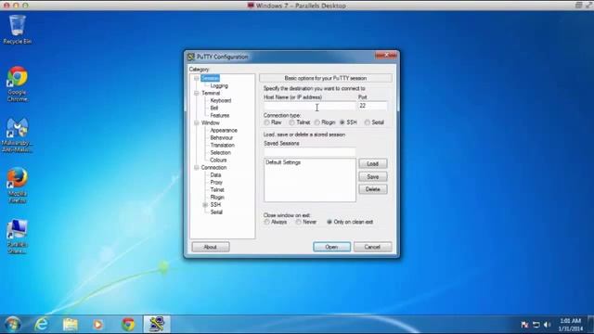Launch Internet Explorer from the taskbar
The height and width of the screenshot is (334, 594).
[41, 325]
